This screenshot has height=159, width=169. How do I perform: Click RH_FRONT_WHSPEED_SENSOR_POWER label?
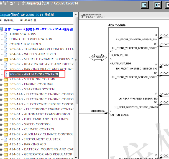pyautogui.click(x=135, y=77)
